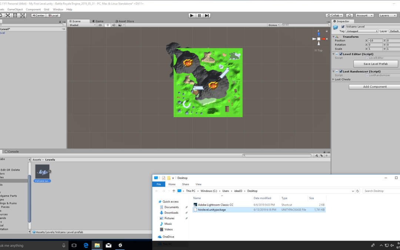The width and height of the screenshot is (400, 250).
Task: Click search by label tag icon
Action: coord(321,155)
